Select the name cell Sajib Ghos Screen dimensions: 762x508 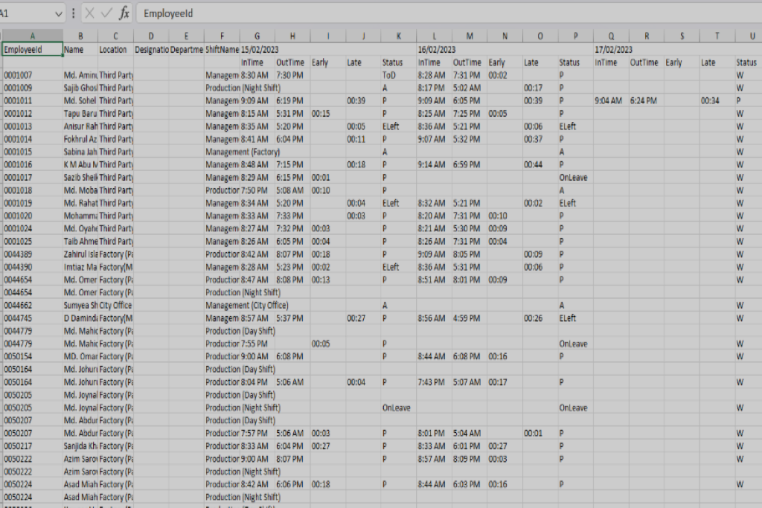point(80,88)
